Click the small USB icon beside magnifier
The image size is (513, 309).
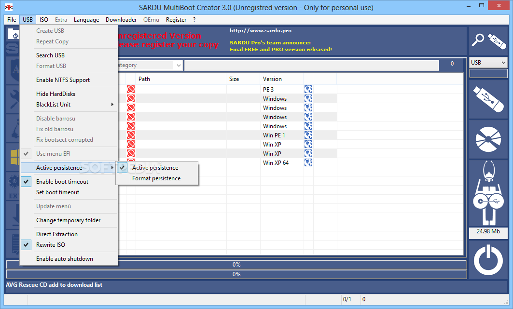coord(497,41)
